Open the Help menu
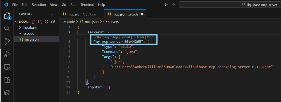The width and height of the screenshot is (281, 102). click(101, 5)
